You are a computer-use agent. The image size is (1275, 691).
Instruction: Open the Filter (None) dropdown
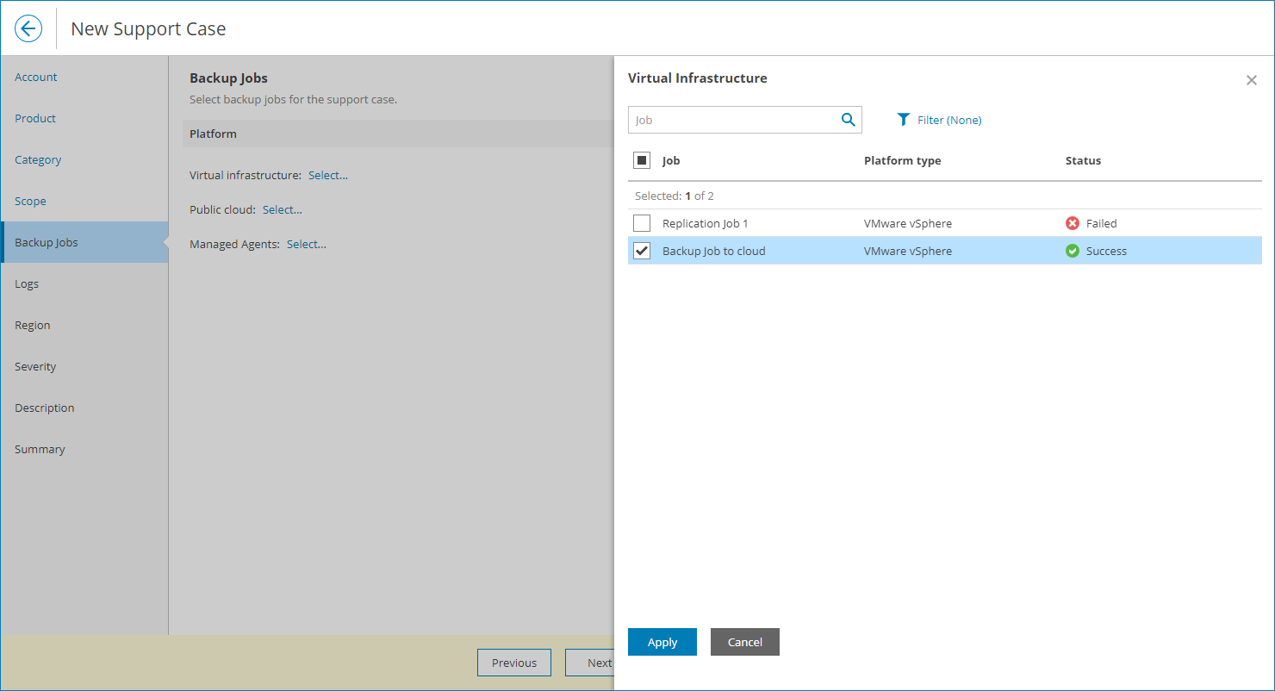[948, 120]
